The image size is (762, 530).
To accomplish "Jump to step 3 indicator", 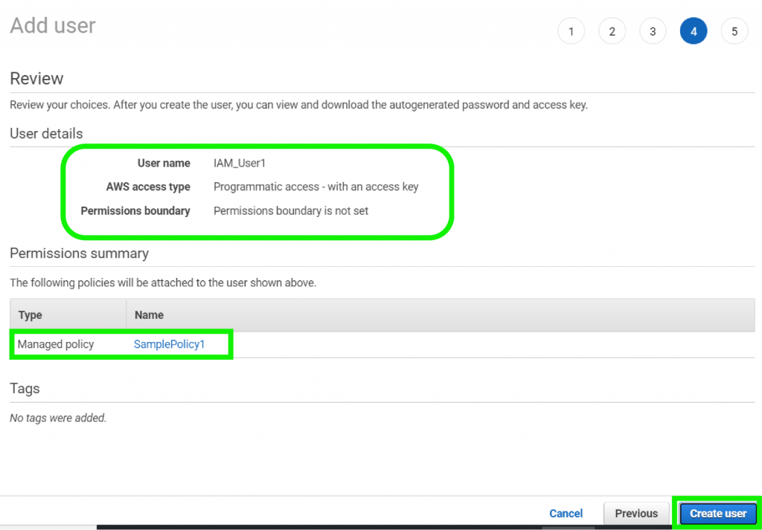I will [x=653, y=31].
